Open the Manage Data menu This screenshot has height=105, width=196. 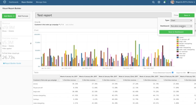tap(41, 2)
